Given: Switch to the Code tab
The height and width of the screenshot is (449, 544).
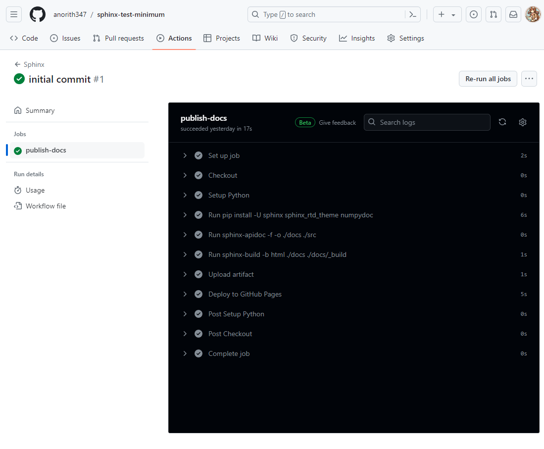Looking at the screenshot, I should point(23,38).
